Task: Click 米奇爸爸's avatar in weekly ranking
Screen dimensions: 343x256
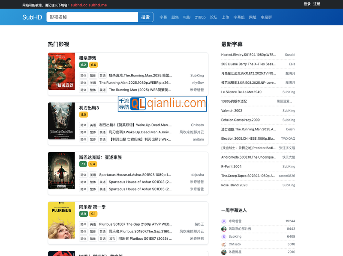Action: pos(224,221)
